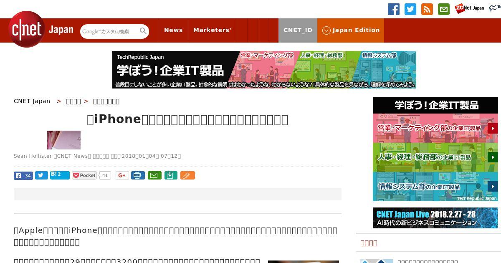Focus the Google custom search field
Screen dimensions: 501x263
click(x=109, y=31)
